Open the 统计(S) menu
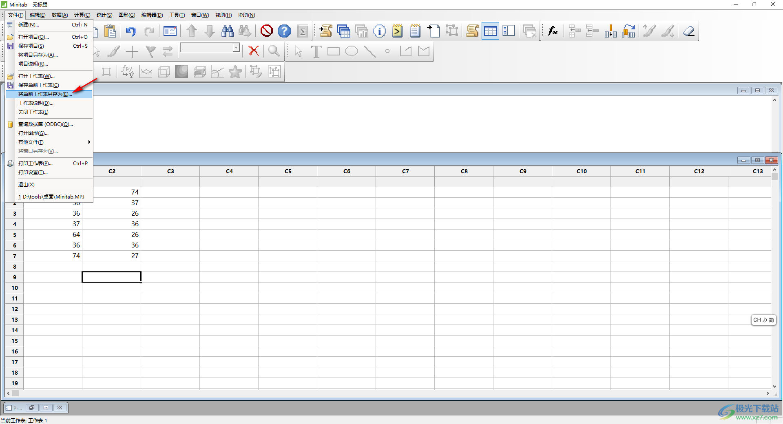 point(104,15)
